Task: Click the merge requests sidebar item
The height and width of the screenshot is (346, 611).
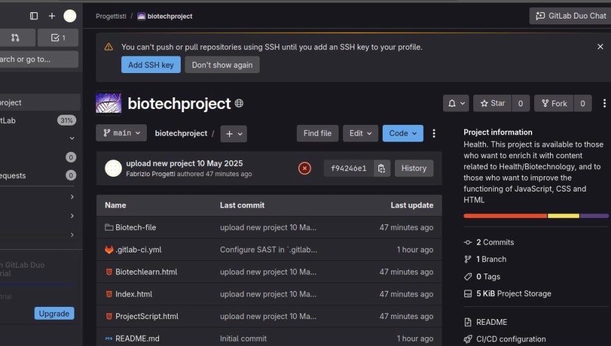Action: pyautogui.click(x=39, y=176)
